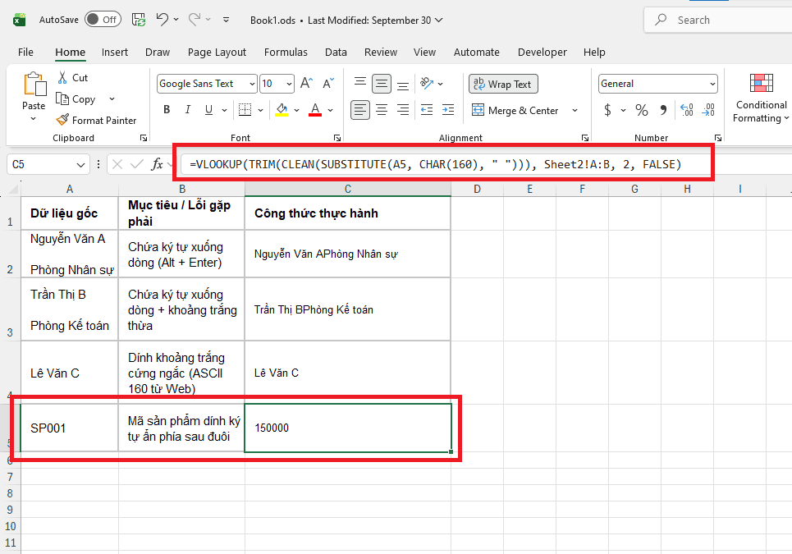The width and height of the screenshot is (792, 554).
Task: Click the Insert Function fx icon
Action: (x=157, y=164)
